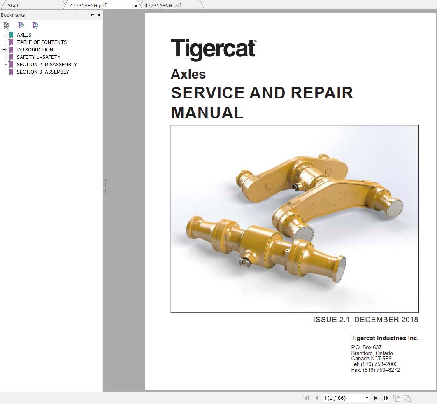Click the go to bookmark icon
Viewport: 437px width, 404px height.
tap(36, 26)
